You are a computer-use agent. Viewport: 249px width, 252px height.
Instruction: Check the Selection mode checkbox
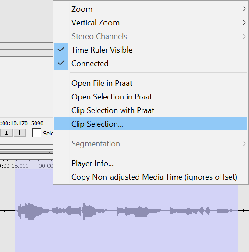click(37, 133)
